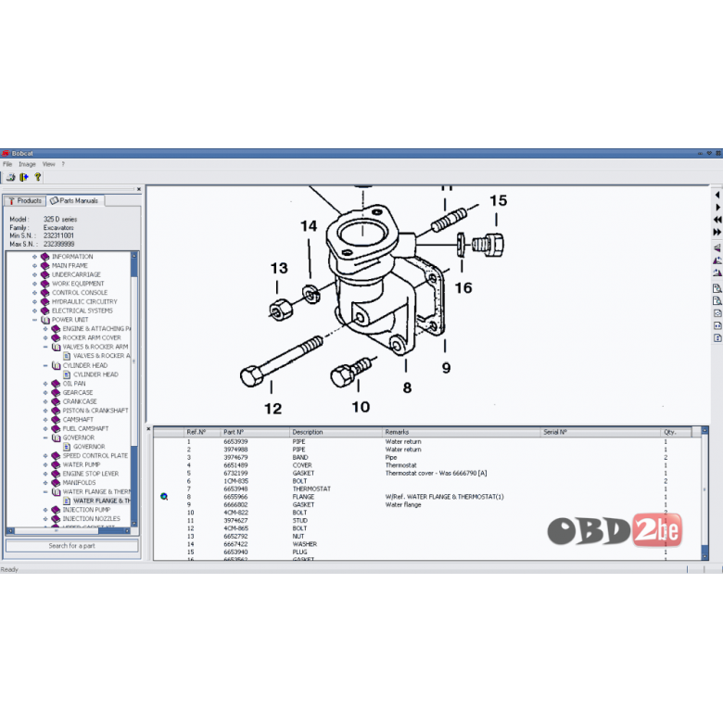Viewport: 723px width, 723px height.
Task: Close the parts list panel
Action: point(148,429)
